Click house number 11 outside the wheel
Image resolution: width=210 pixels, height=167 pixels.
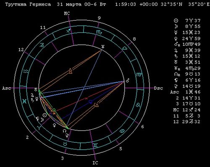43,27
